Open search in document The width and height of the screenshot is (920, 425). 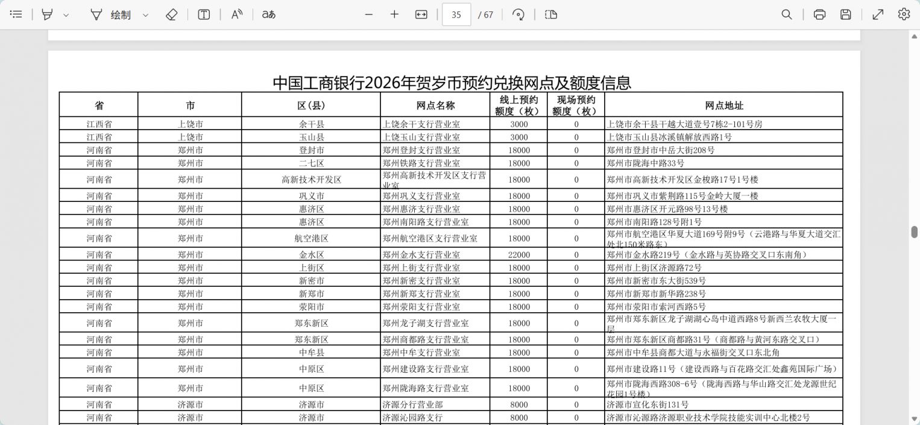pyautogui.click(x=787, y=14)
